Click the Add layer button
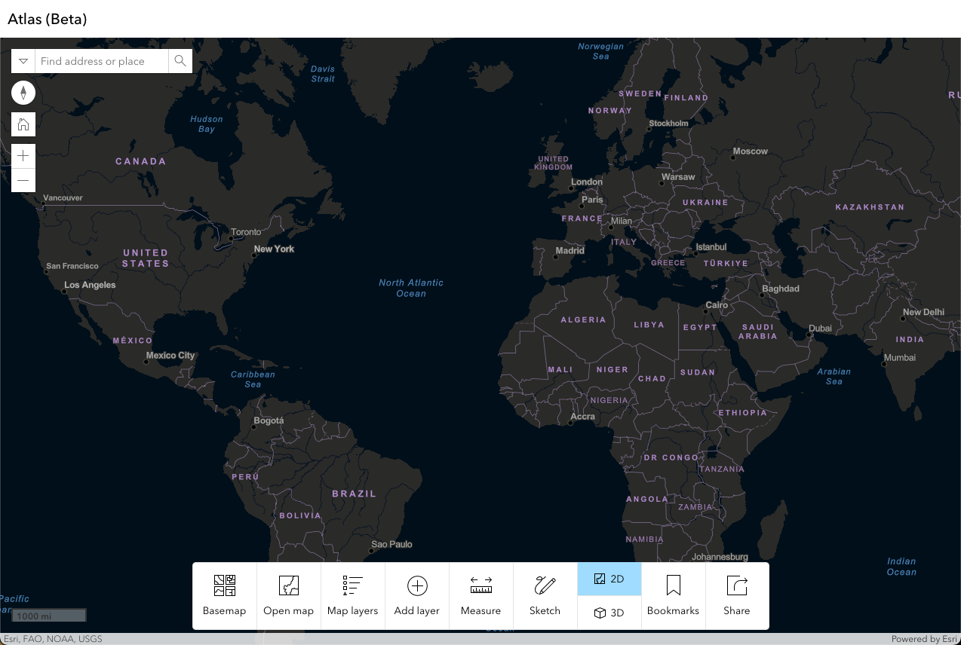961x645 pixels. [417, 595]
